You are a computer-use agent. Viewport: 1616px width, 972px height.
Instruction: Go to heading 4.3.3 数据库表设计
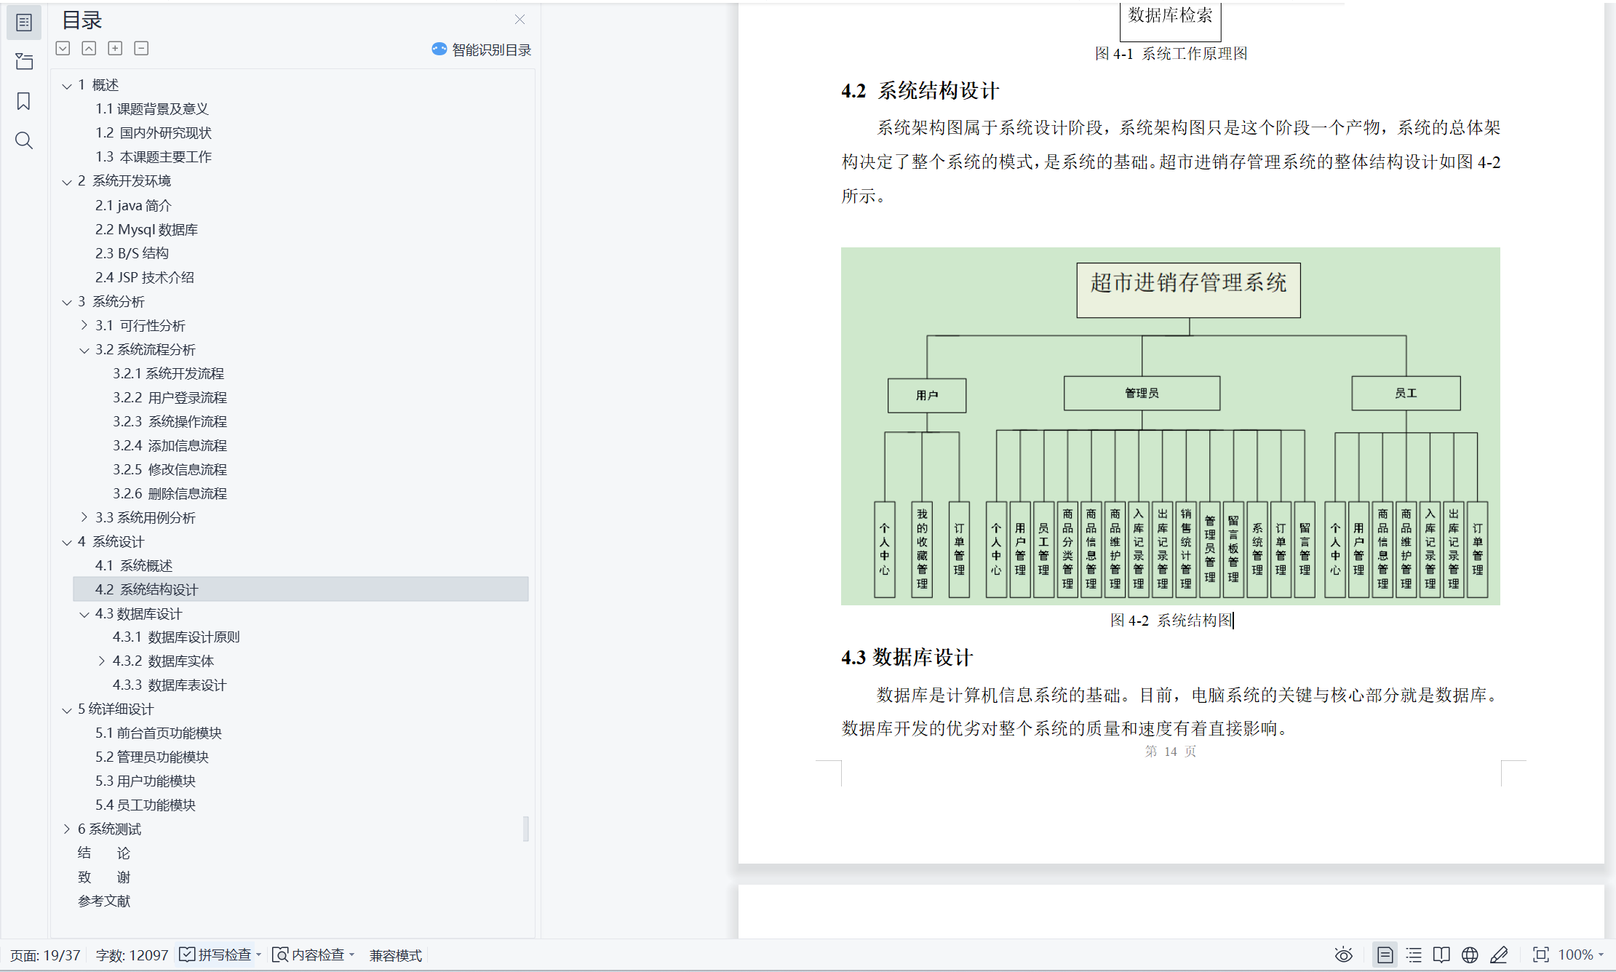click(x=169, y=685)
